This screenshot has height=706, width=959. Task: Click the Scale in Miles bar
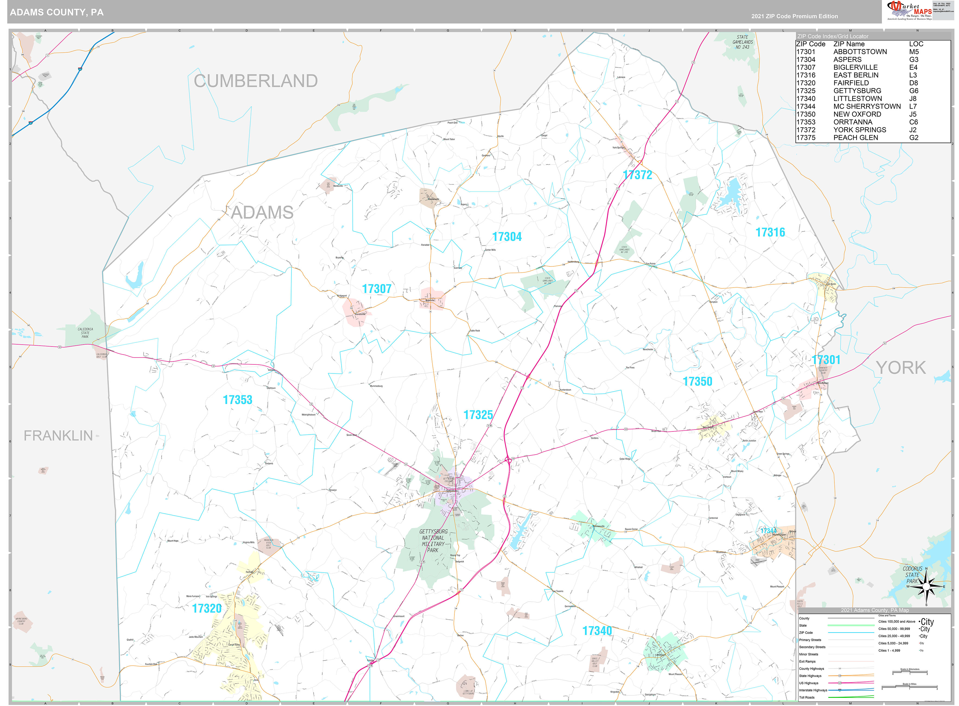910,687
